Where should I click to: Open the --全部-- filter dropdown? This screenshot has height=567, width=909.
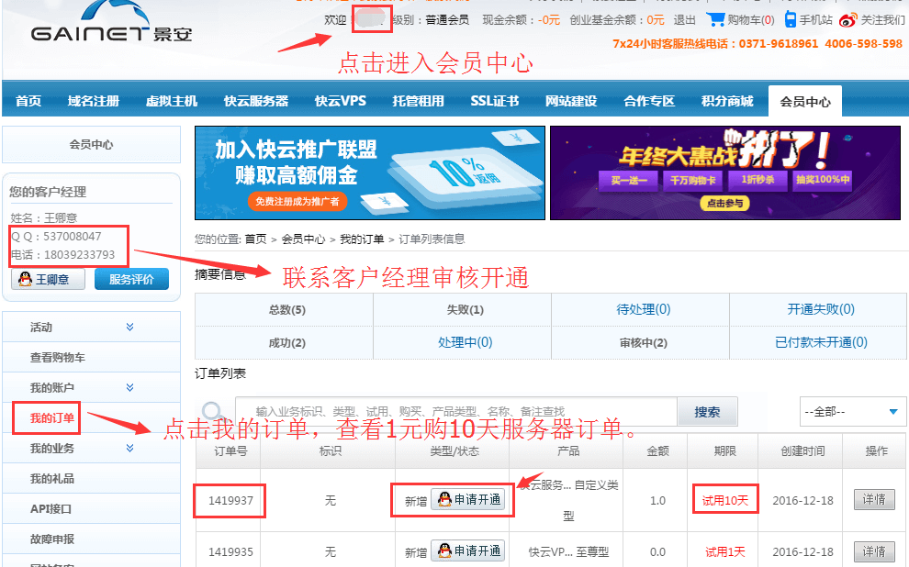click(x=852, y=411)
